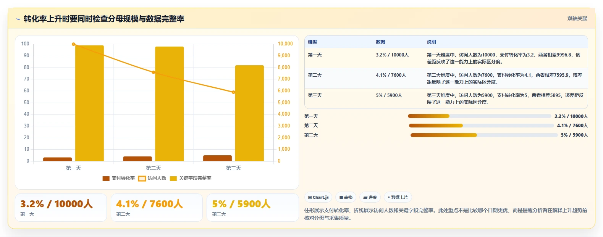Click the 进度 tag
Viewport: 603px width, 237px height.
coord(370,197)
